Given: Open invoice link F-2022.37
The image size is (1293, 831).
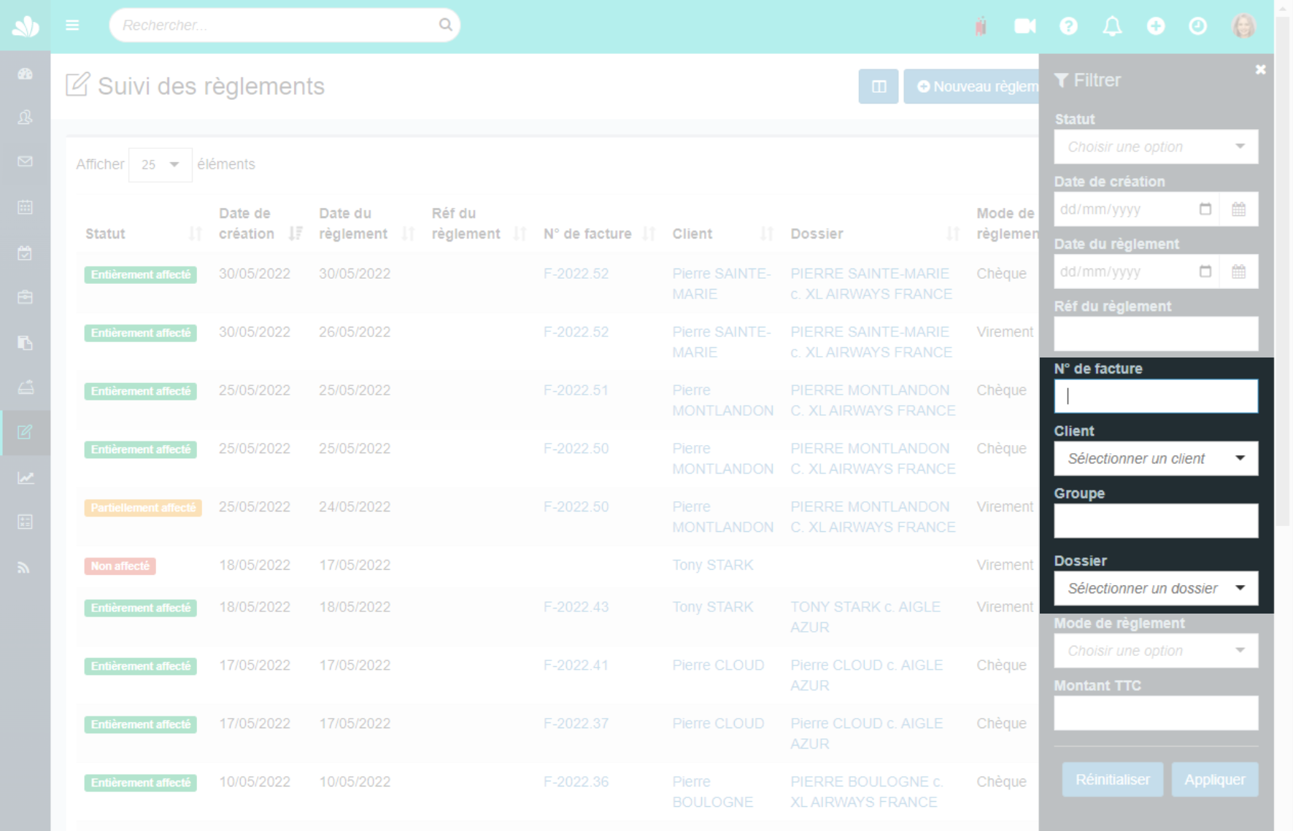Looking at the screenshot, I should pos(576,724).
